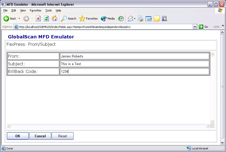Click the inner form scroll-down arrow

click(x=212, y=122)
